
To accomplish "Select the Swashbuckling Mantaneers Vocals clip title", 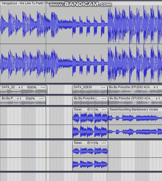I will pyautogui.click(x=134, y=109).
